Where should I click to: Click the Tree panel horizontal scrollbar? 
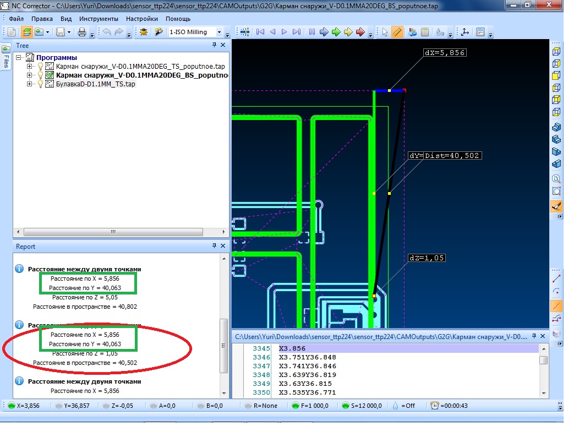(x=113, y=233)
